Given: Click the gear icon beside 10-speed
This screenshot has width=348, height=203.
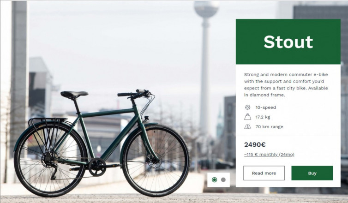Looking at the screenshot, I should tap(248, 107).
